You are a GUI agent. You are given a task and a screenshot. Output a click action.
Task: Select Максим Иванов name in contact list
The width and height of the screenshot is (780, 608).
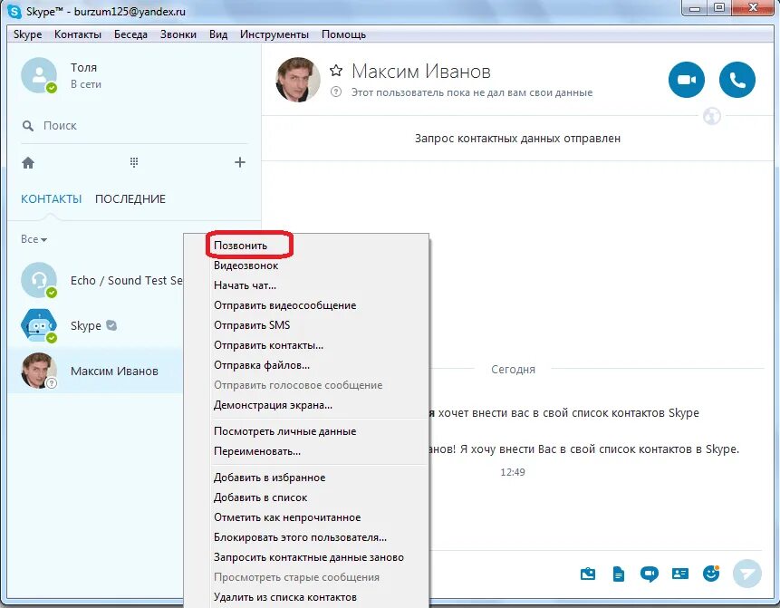tap(114, 371)
